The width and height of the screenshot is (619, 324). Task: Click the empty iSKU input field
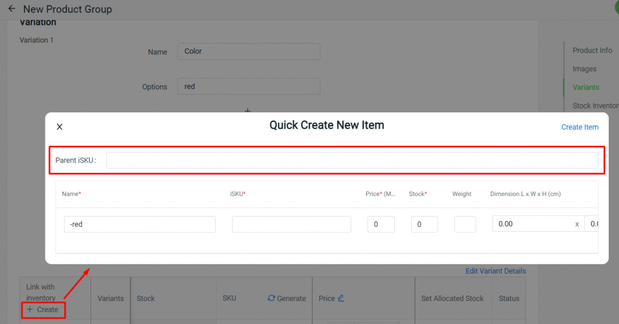[291, 224]
